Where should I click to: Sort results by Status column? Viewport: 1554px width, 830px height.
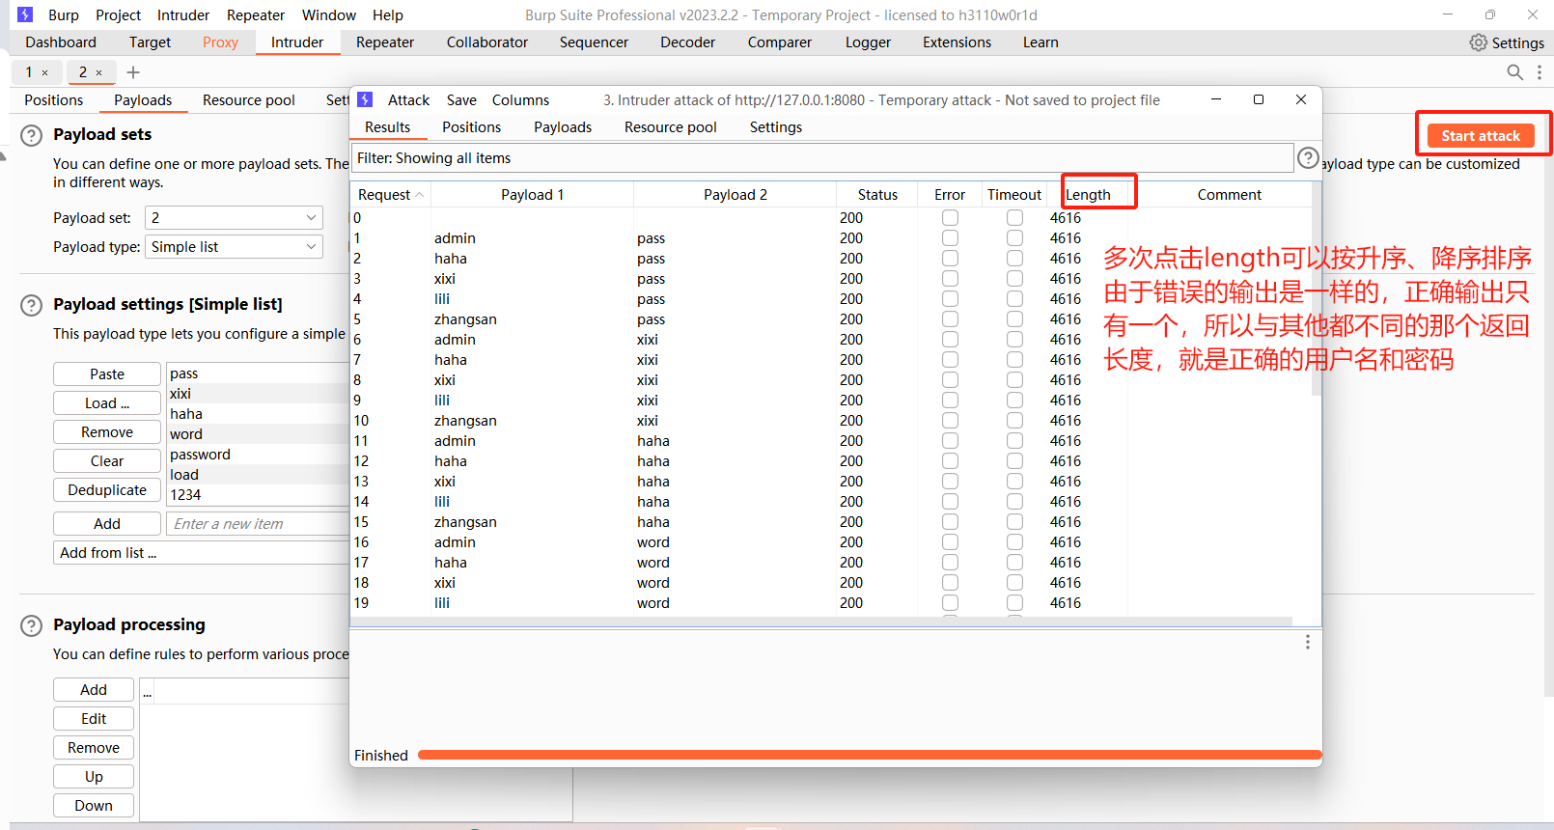pos(877,195)
